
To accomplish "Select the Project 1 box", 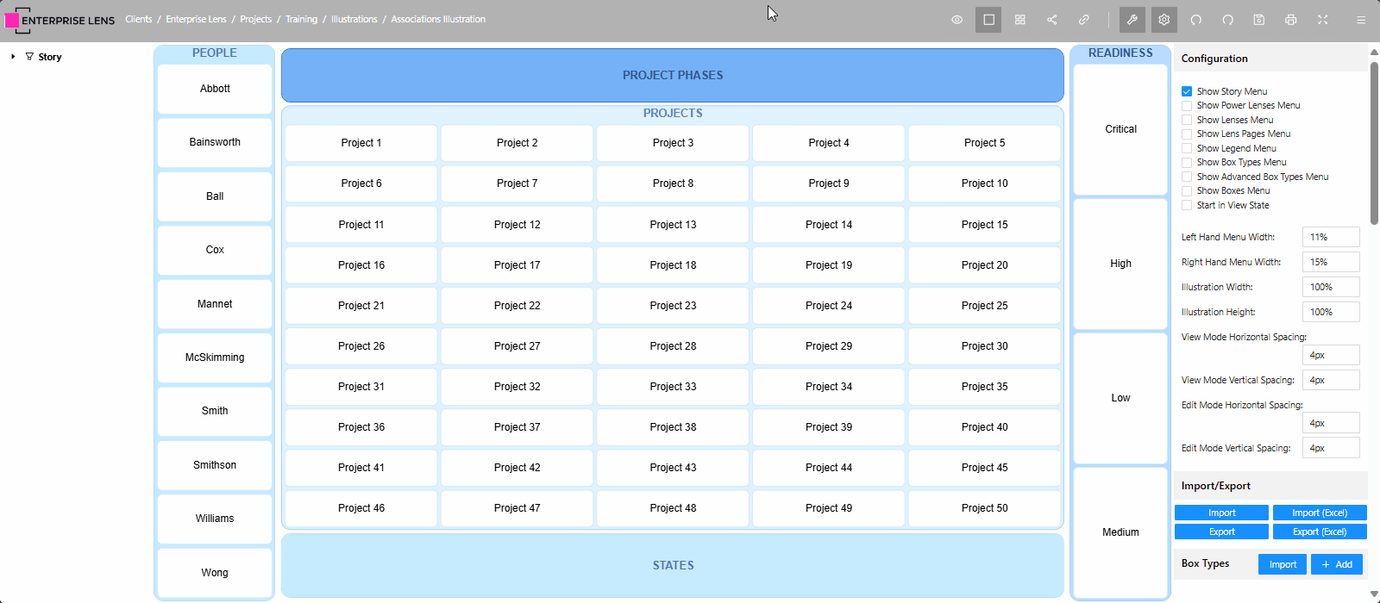I will coord(361,143).
